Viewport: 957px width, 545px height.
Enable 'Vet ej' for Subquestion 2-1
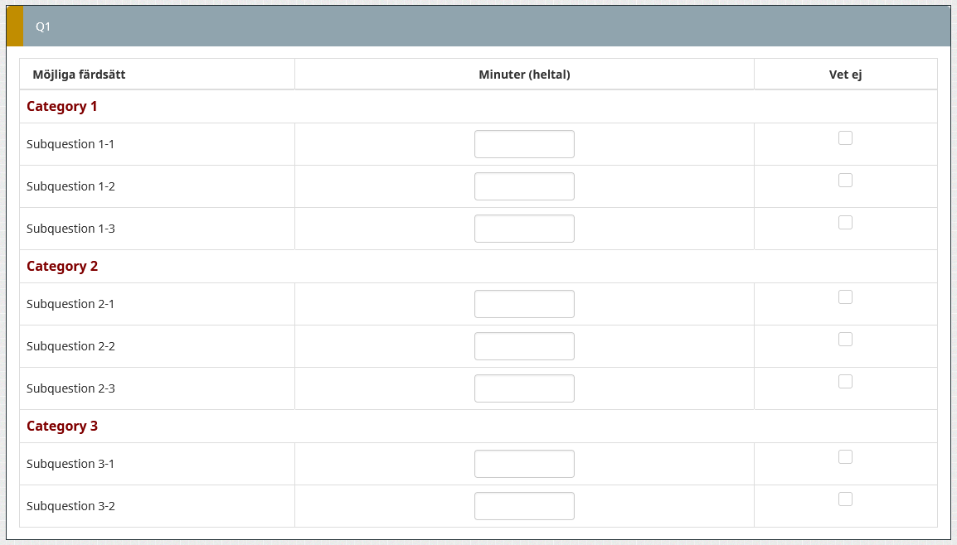845,297
